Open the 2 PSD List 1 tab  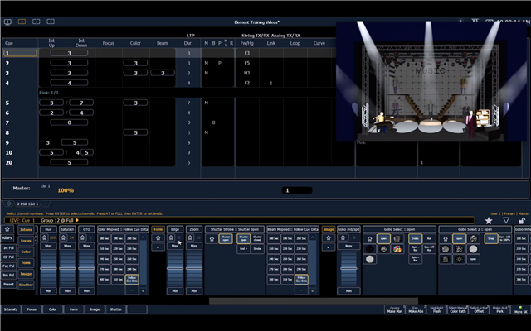27,204
